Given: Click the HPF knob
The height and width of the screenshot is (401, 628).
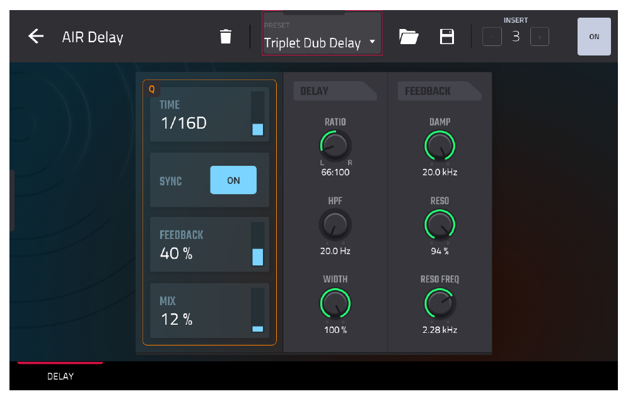Looking at the screenshot, I should 335,224.
